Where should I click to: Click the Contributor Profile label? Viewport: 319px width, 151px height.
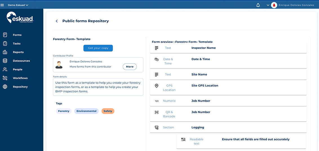[x=63, y=56]
